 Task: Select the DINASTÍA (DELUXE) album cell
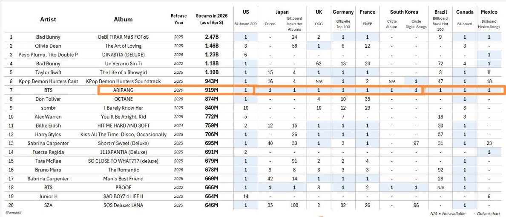[123, 55]
